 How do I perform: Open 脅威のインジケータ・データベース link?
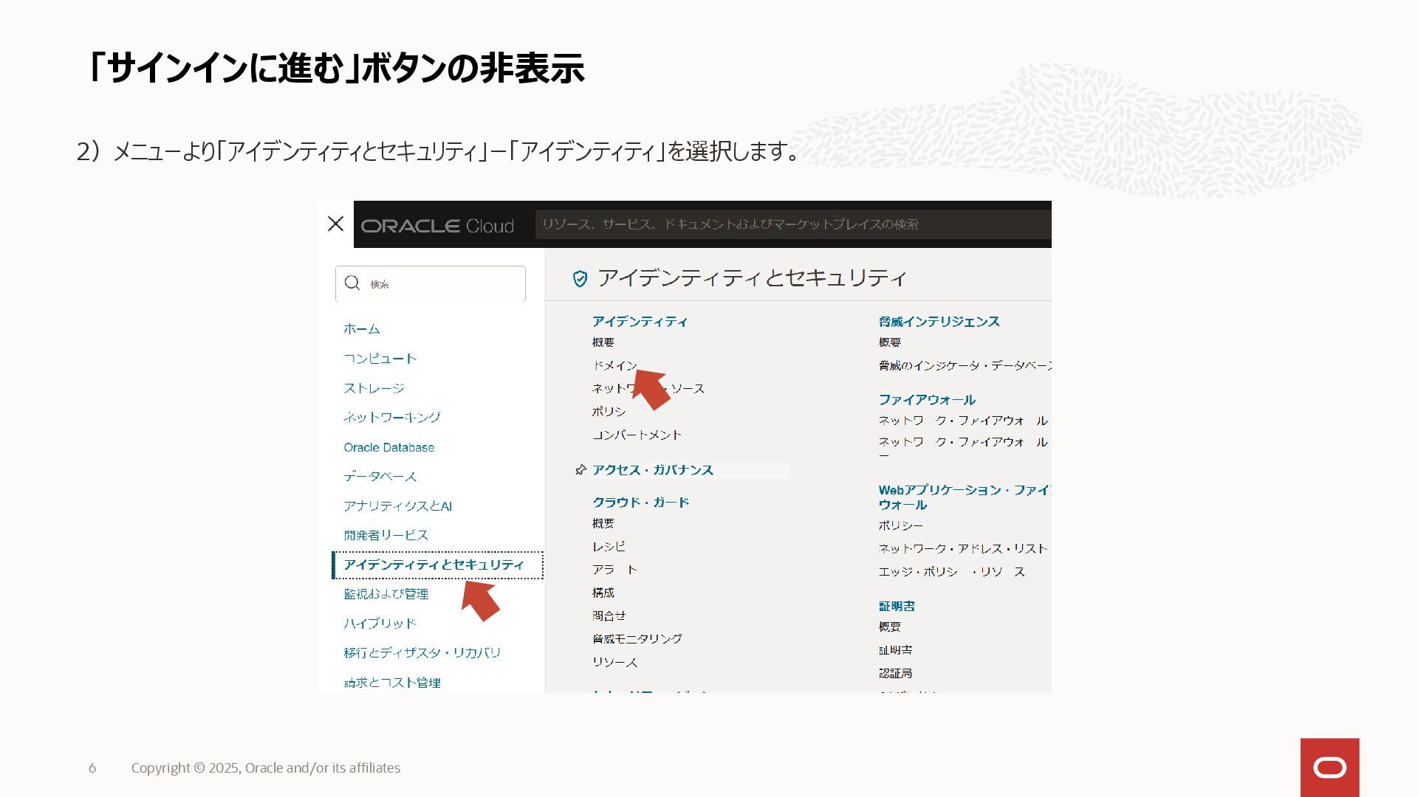[965, 365]
